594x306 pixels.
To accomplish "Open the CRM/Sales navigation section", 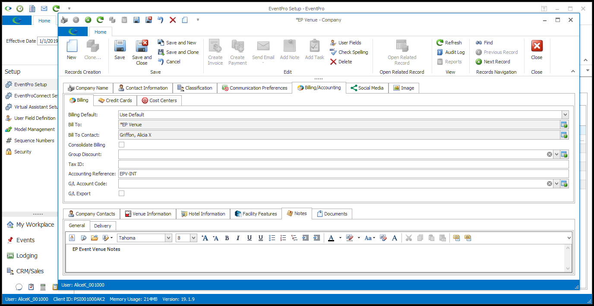I will tap(25, 271).
